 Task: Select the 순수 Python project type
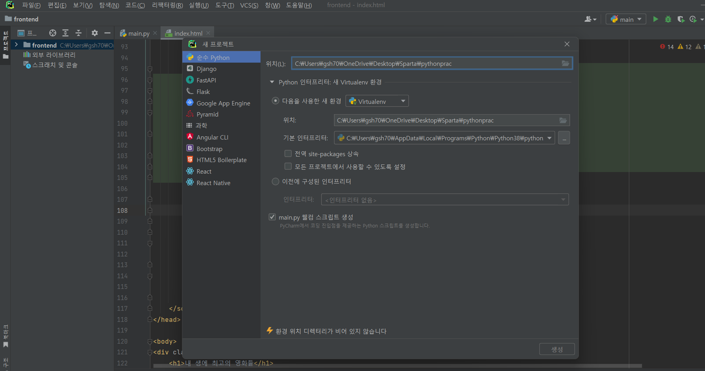221,57
